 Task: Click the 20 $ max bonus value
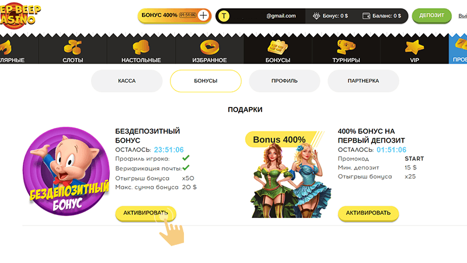tap(189, 187)
